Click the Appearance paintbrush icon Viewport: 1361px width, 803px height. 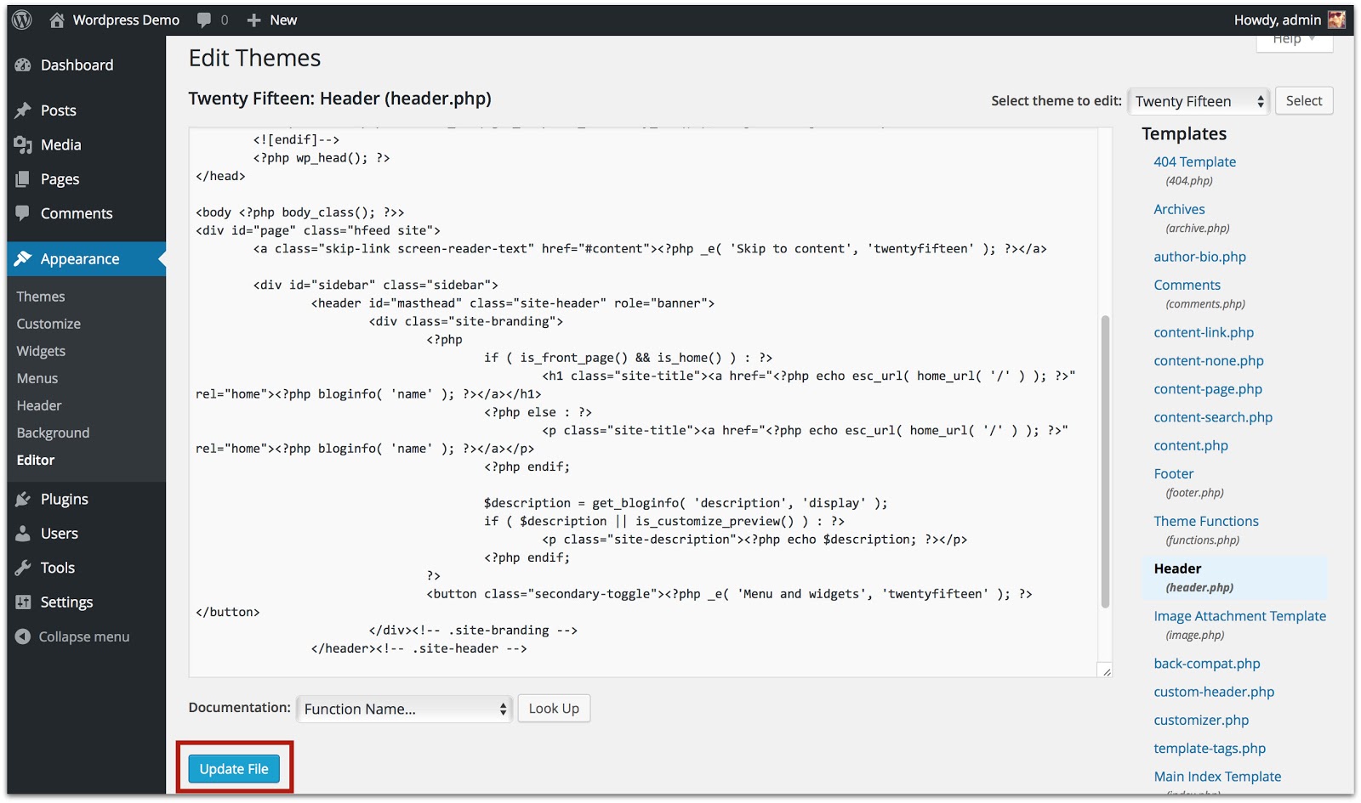(23, 258)
